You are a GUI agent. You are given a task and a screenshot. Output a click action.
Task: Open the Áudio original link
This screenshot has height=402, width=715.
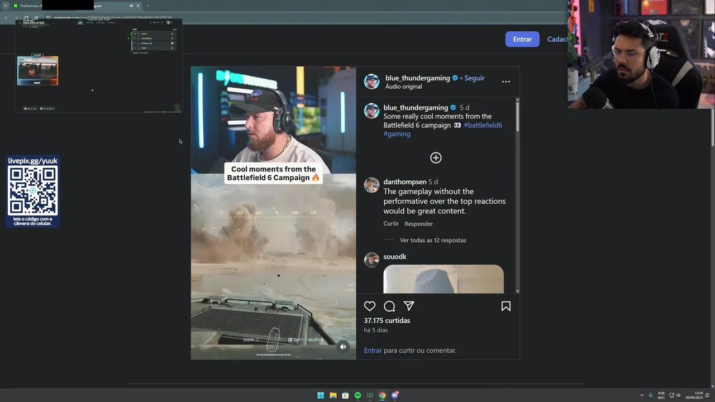[403, 87]
